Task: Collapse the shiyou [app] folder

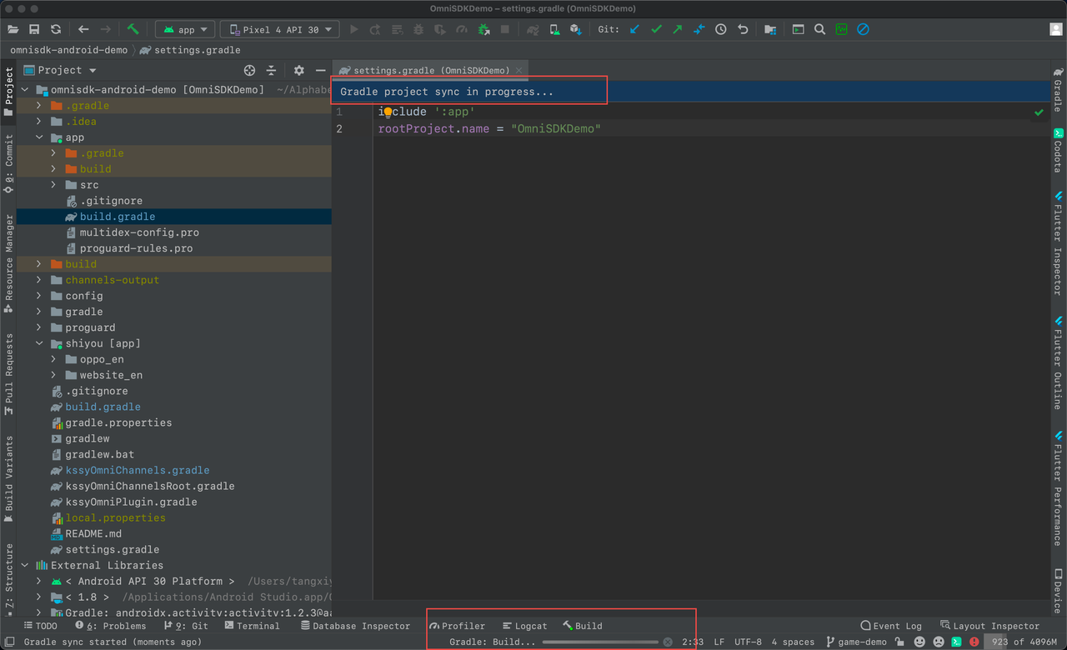Action: (38, 342)
